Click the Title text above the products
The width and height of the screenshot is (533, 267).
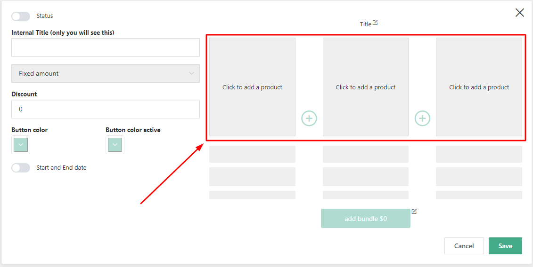pos(365,24)
